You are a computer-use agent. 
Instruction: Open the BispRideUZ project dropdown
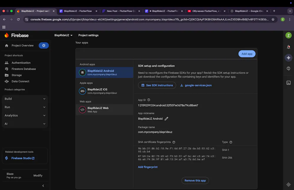[64, 35]
